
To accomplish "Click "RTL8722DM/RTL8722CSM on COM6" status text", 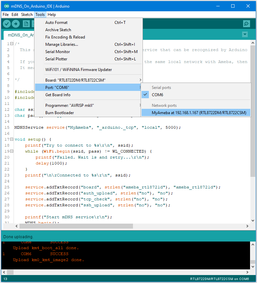I will pos(219,279).
